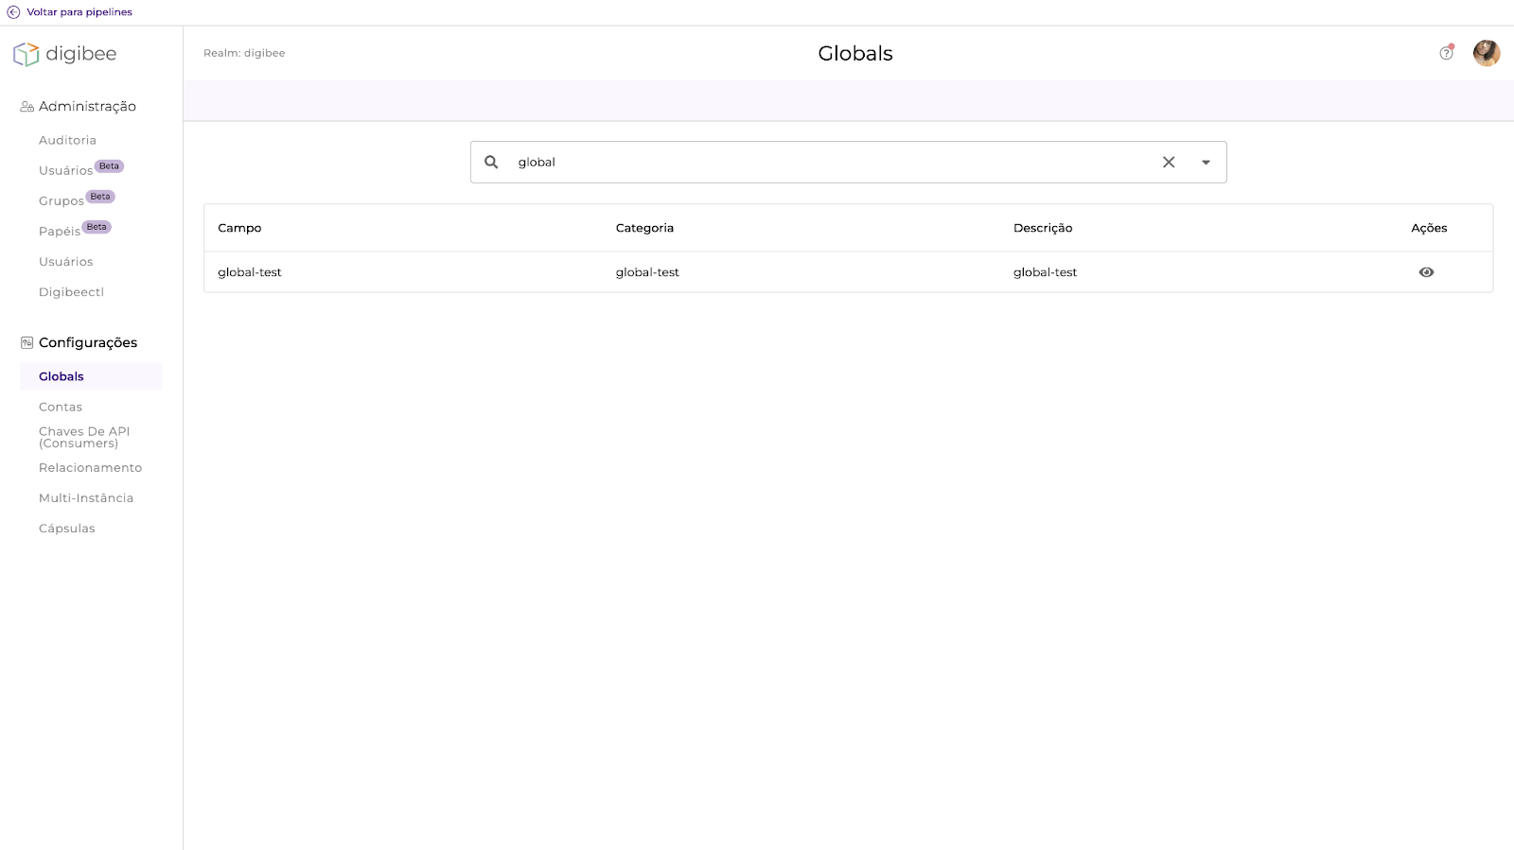Click the Administração section icon
Viewport: 1514px width, 850px height.
click(26, 107)
